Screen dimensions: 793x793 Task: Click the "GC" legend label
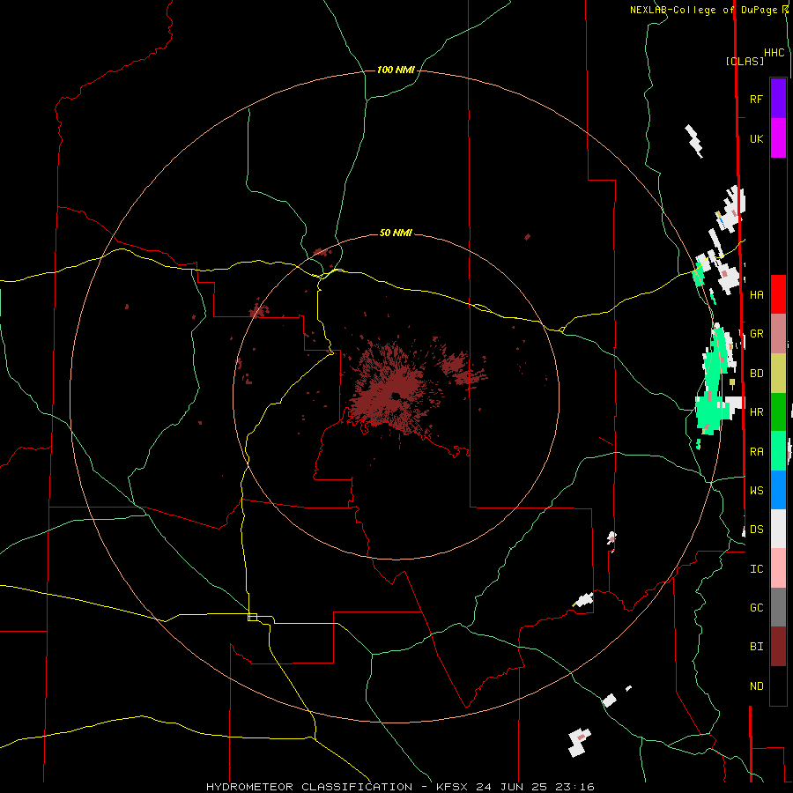(x=756, y=607)
